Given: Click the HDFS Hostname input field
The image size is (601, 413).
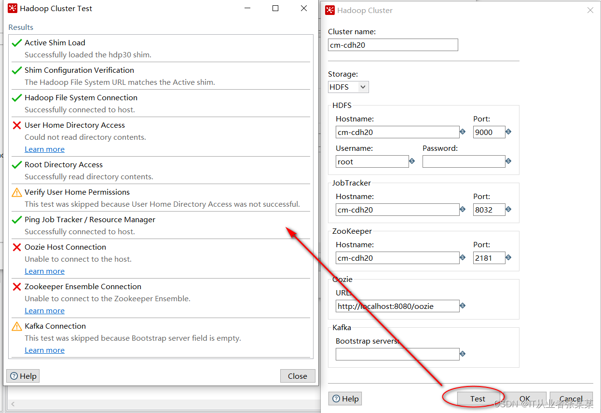Looking at the screenshot, I should click(x=397, y=132).
